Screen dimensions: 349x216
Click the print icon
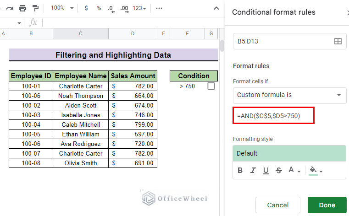point(22,8)
